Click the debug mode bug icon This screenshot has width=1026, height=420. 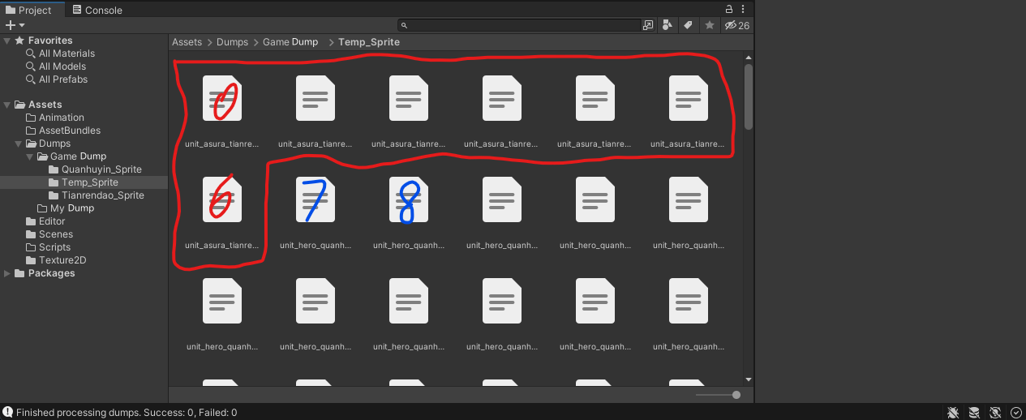pyautogui.click(x=953, y=413)
